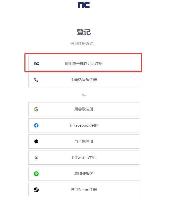Click the NC icon in the email button
The image size is (176, 213).
[x=36, y=64]
